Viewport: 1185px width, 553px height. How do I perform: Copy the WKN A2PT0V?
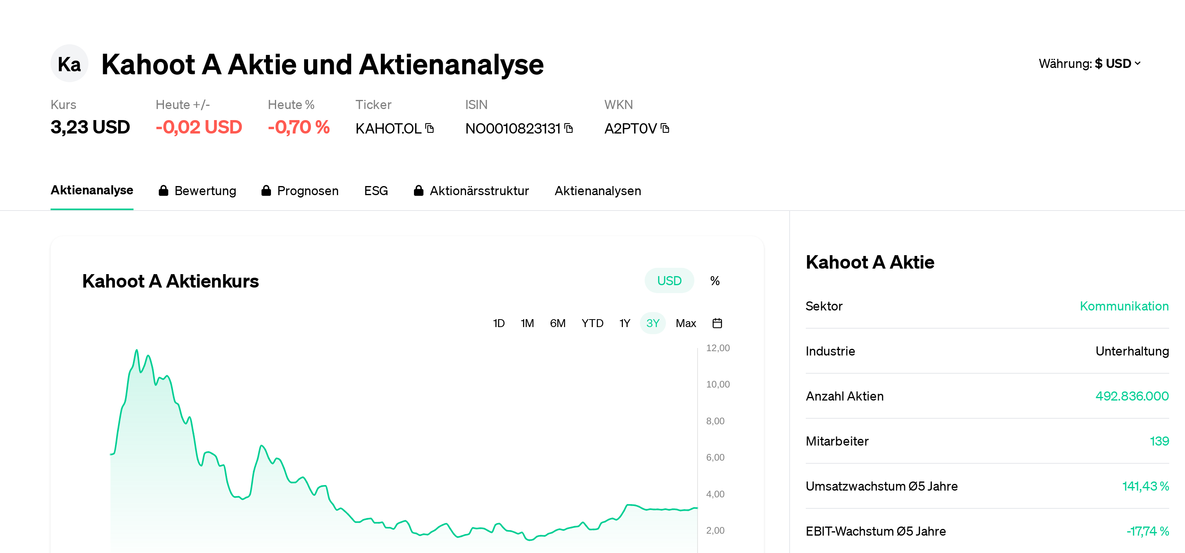point(665,128)
